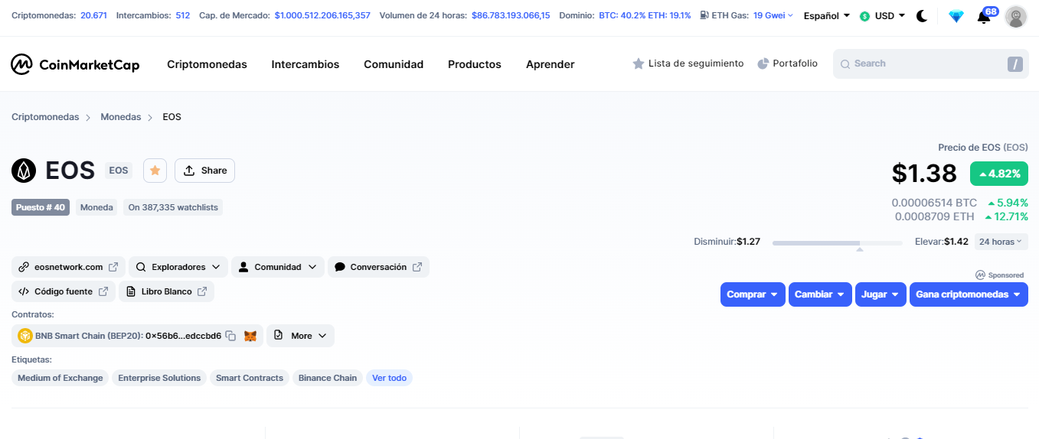
Task: Go to Criptomonedas breadcrumb
Action: (45, 117)
